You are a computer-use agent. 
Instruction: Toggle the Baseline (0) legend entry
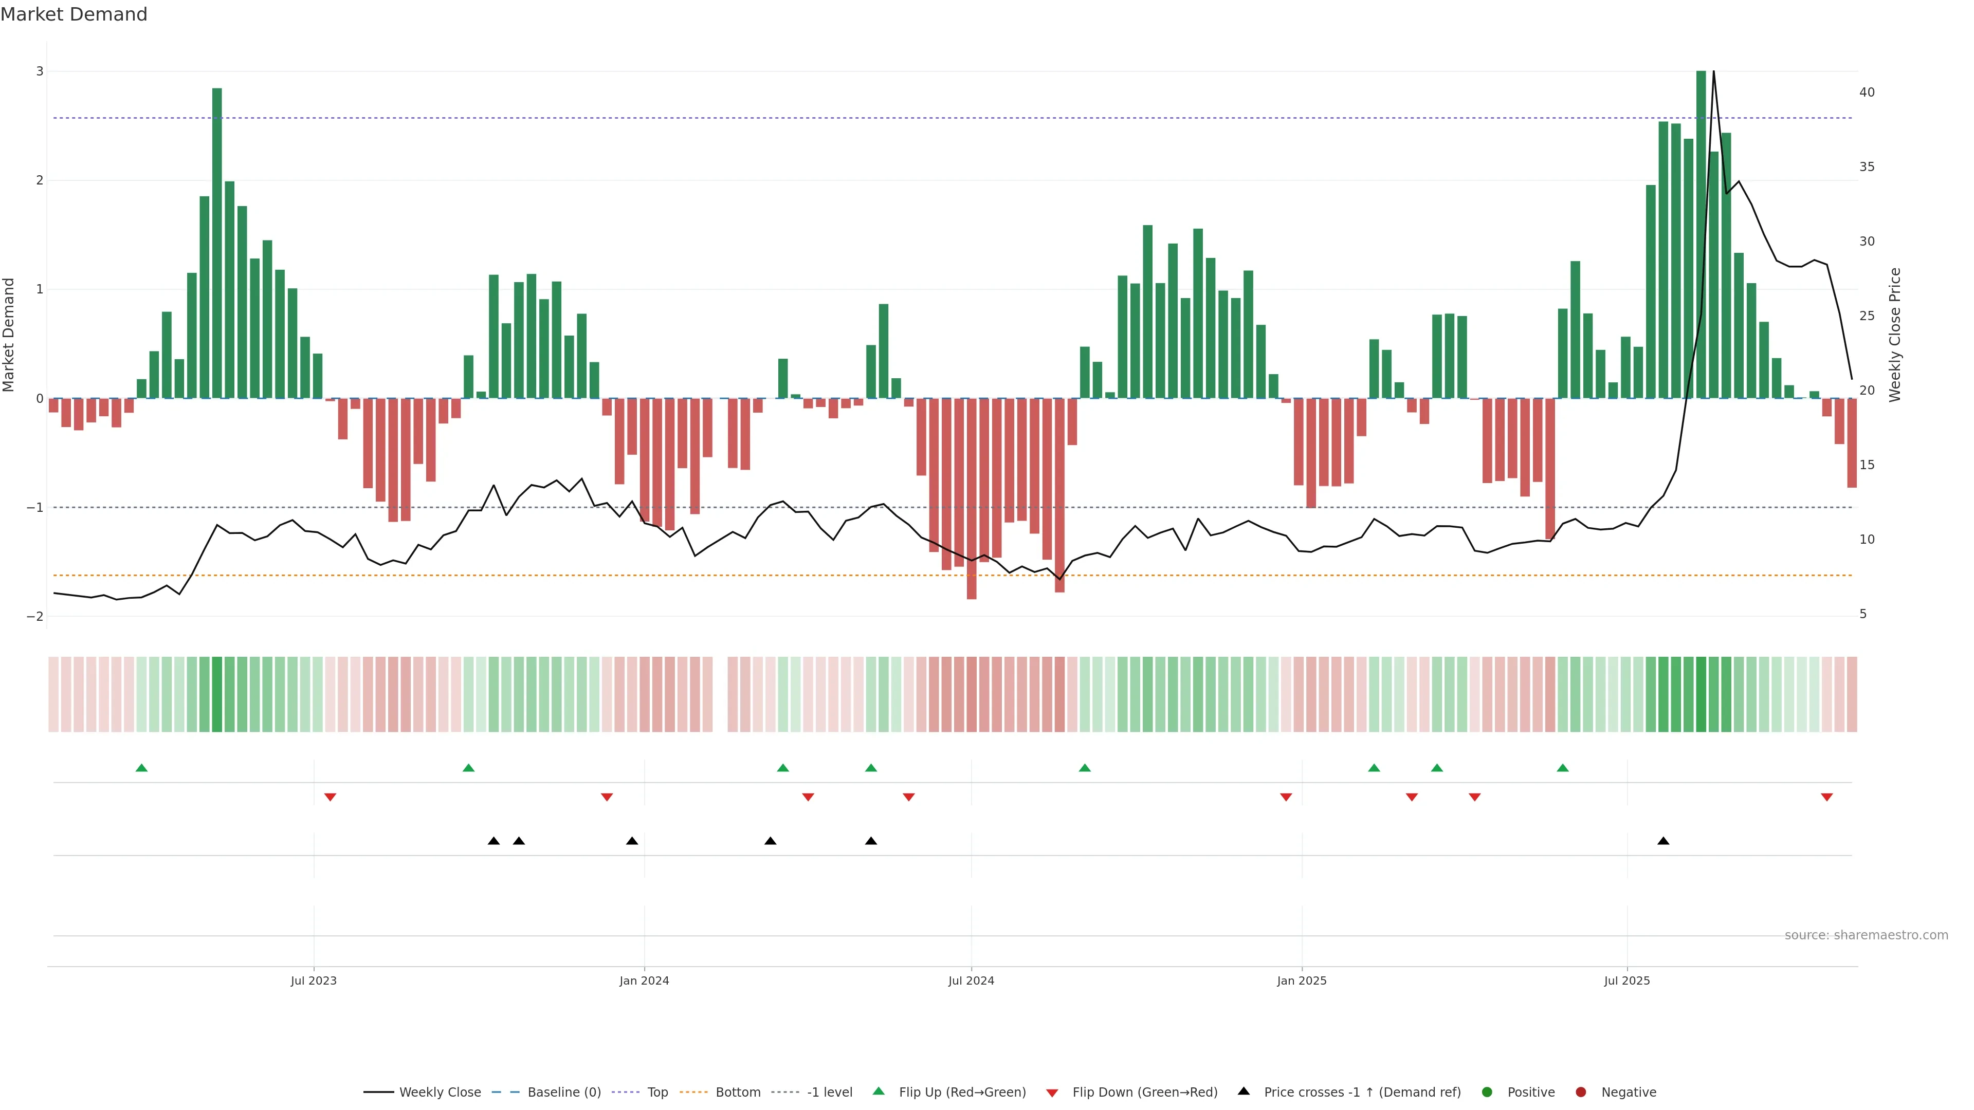[563, 1091]
